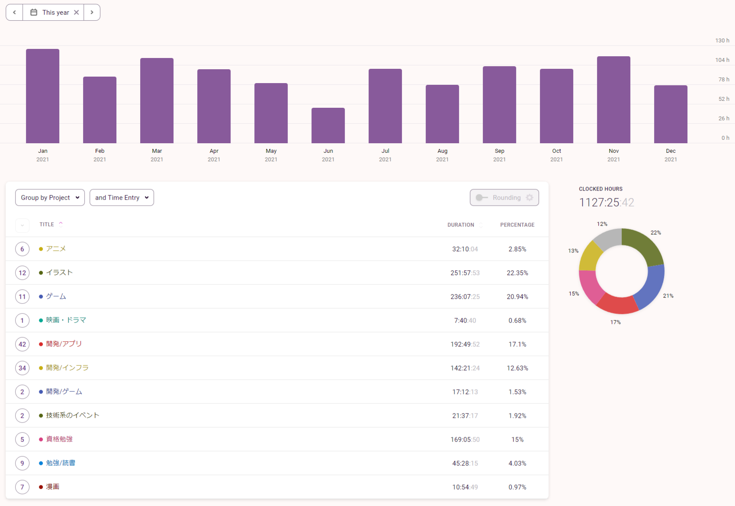Viewport: 735px width, 506px height.
Task: Select the Dec 2021 bar in chart
Action: [x=671, y=114]
